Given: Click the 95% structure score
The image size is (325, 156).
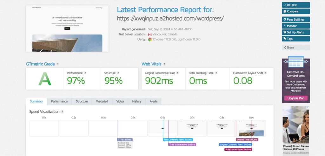Looking at the screenshot, I should tap(113, 81).
